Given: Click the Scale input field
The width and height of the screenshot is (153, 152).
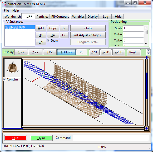Looking at the screenshot, I should (133, 28).
